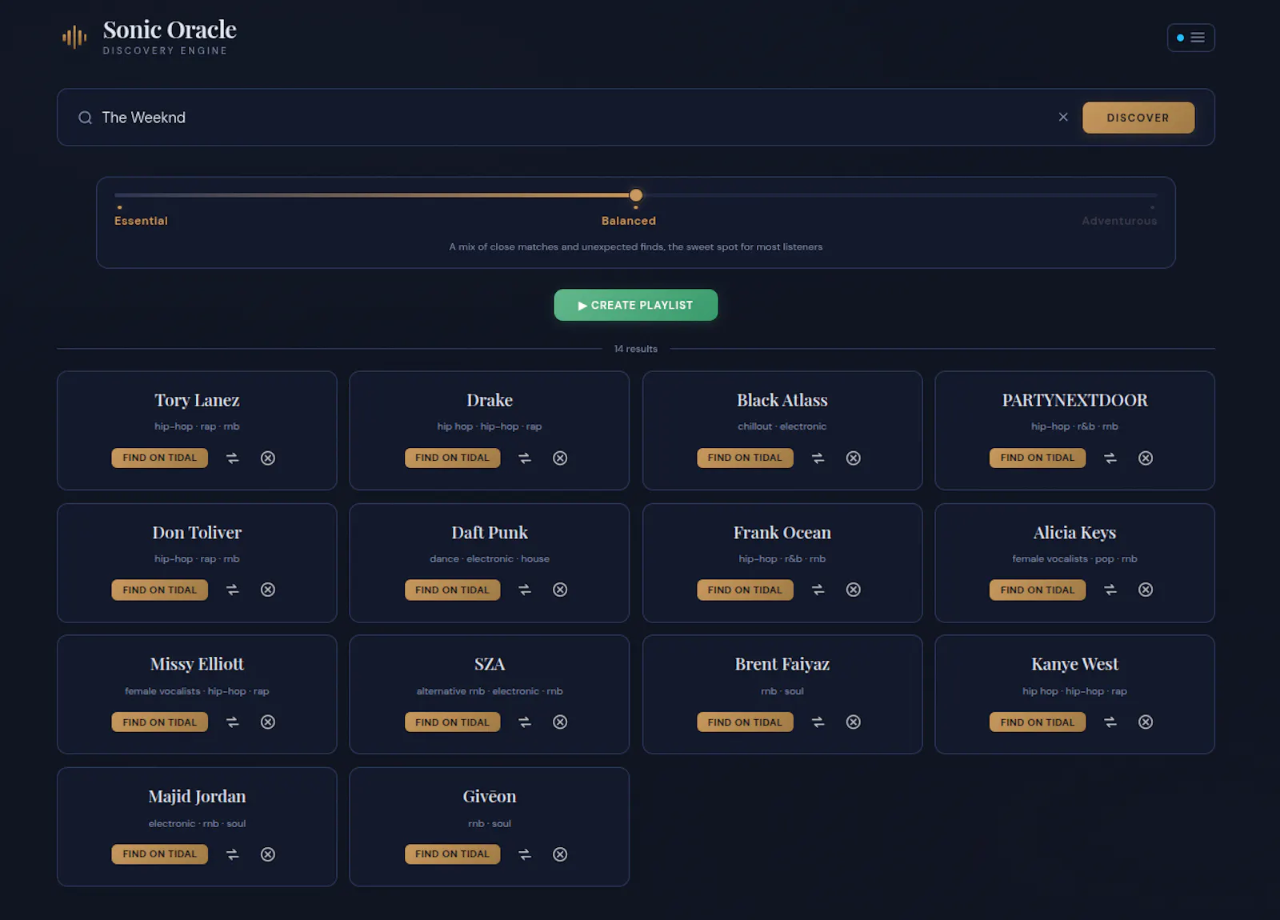Swap Majid Jordan with arrows icon
Screen dimensions: 1280x920
(x=232, y=854)
